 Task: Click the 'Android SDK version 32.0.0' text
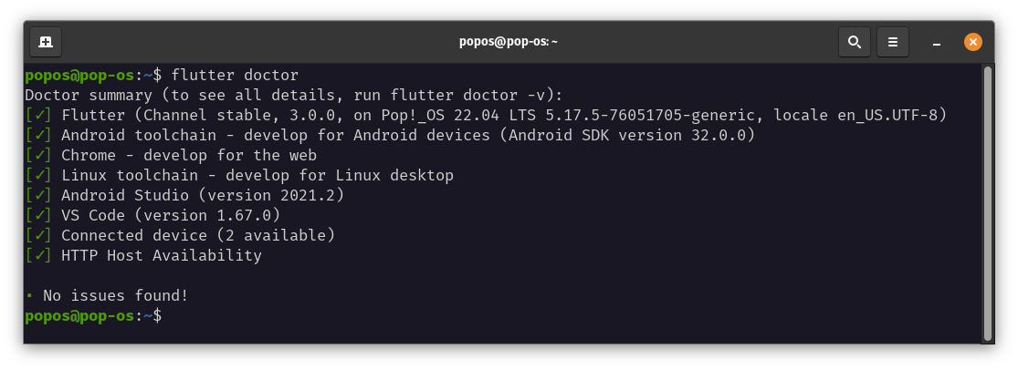pyautogui.click(x=633, y=136)
